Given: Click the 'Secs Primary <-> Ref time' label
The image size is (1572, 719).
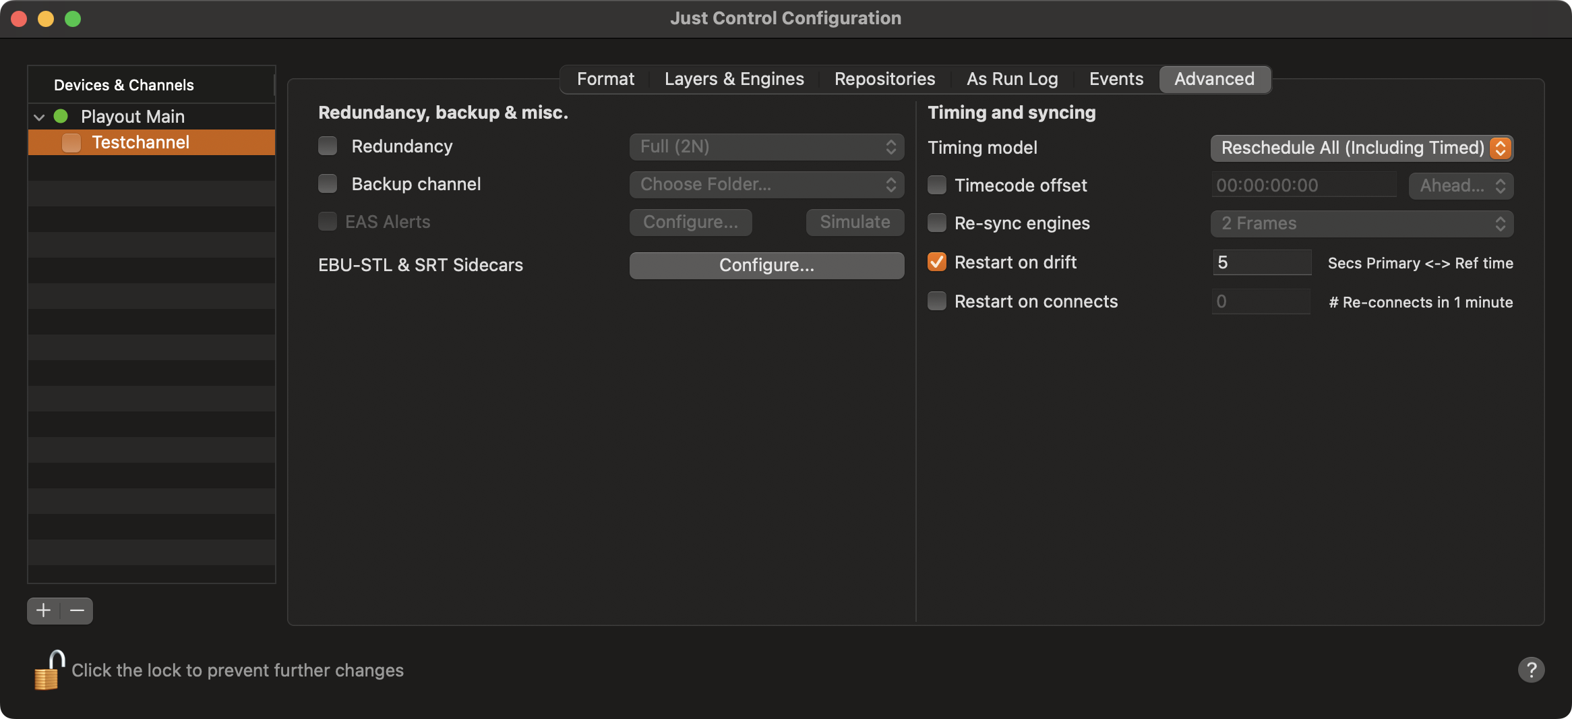Looking at the screenshot, I should tap(1420, 263).
